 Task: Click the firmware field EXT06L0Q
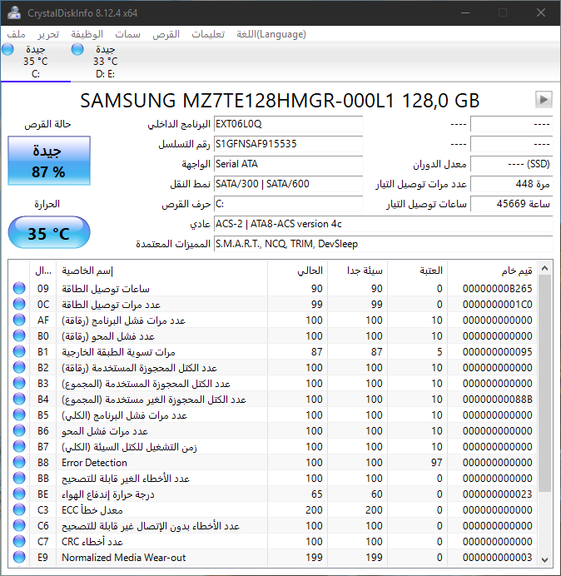[288, 124]
